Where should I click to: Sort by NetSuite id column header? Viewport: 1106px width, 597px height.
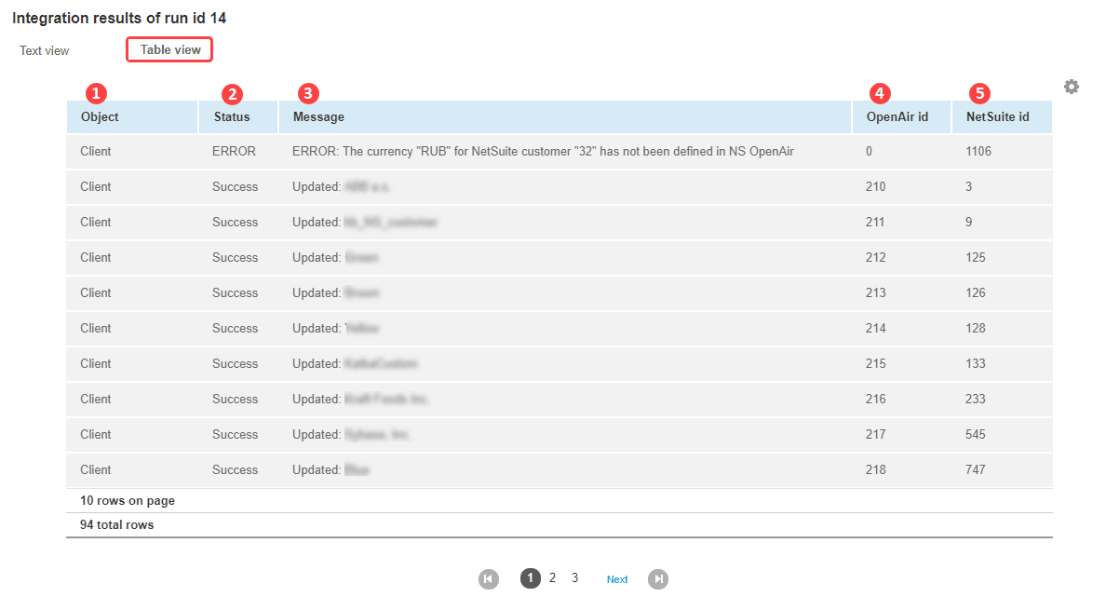1003,117
